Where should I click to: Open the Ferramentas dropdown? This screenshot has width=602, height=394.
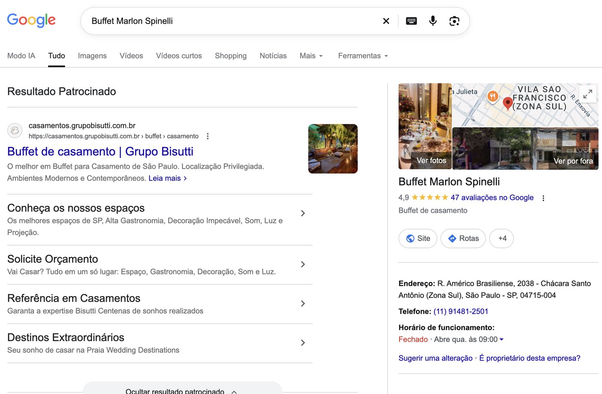363,56
